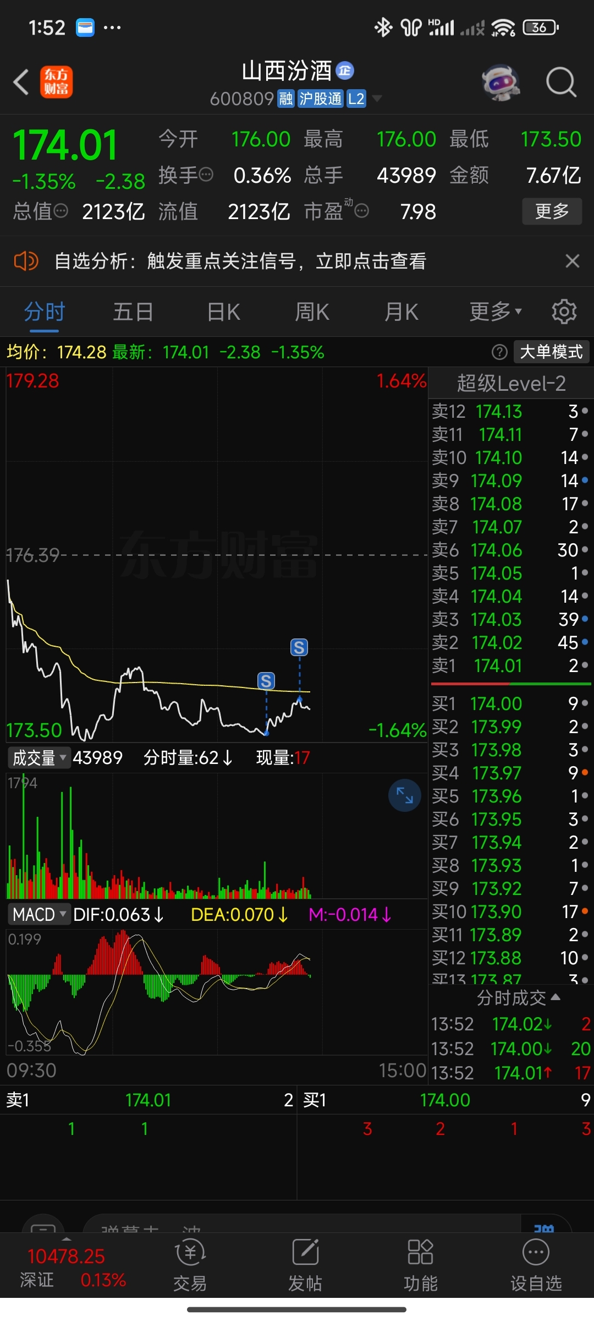Image resolution: width=594 pixels, height=1321 pixels.
Task: Open 更多 chart period dropdown
Action: [496, 312]
